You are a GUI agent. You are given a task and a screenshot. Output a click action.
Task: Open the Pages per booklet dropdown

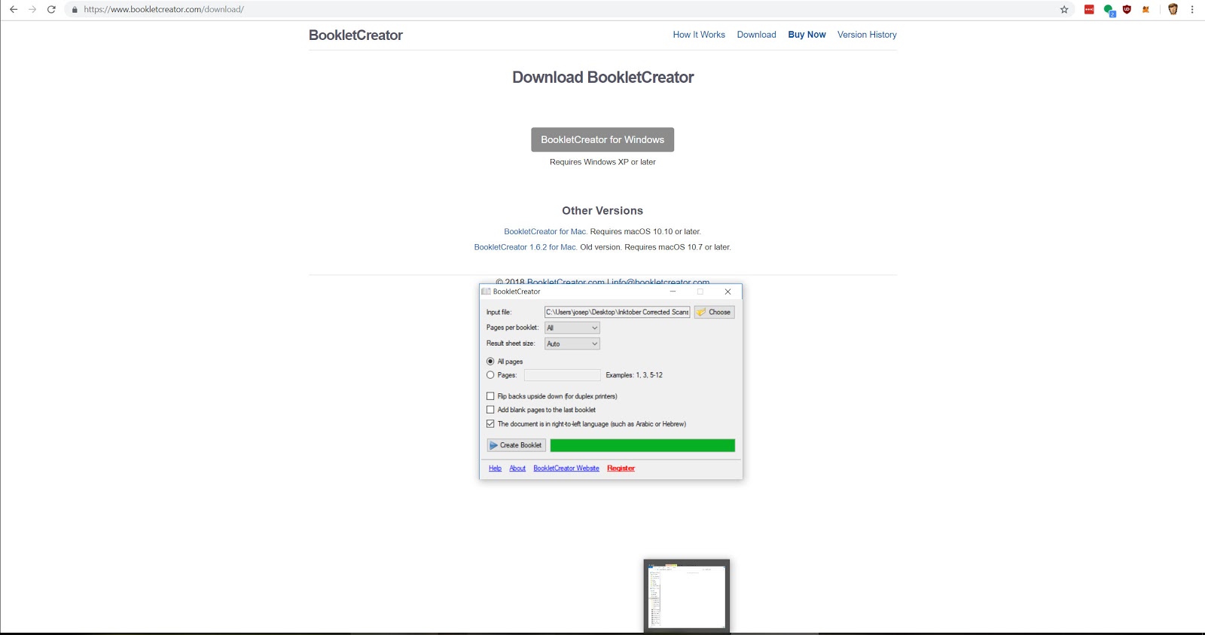coord(572,328)
